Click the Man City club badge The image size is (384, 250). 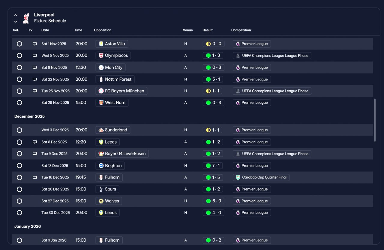101,68
